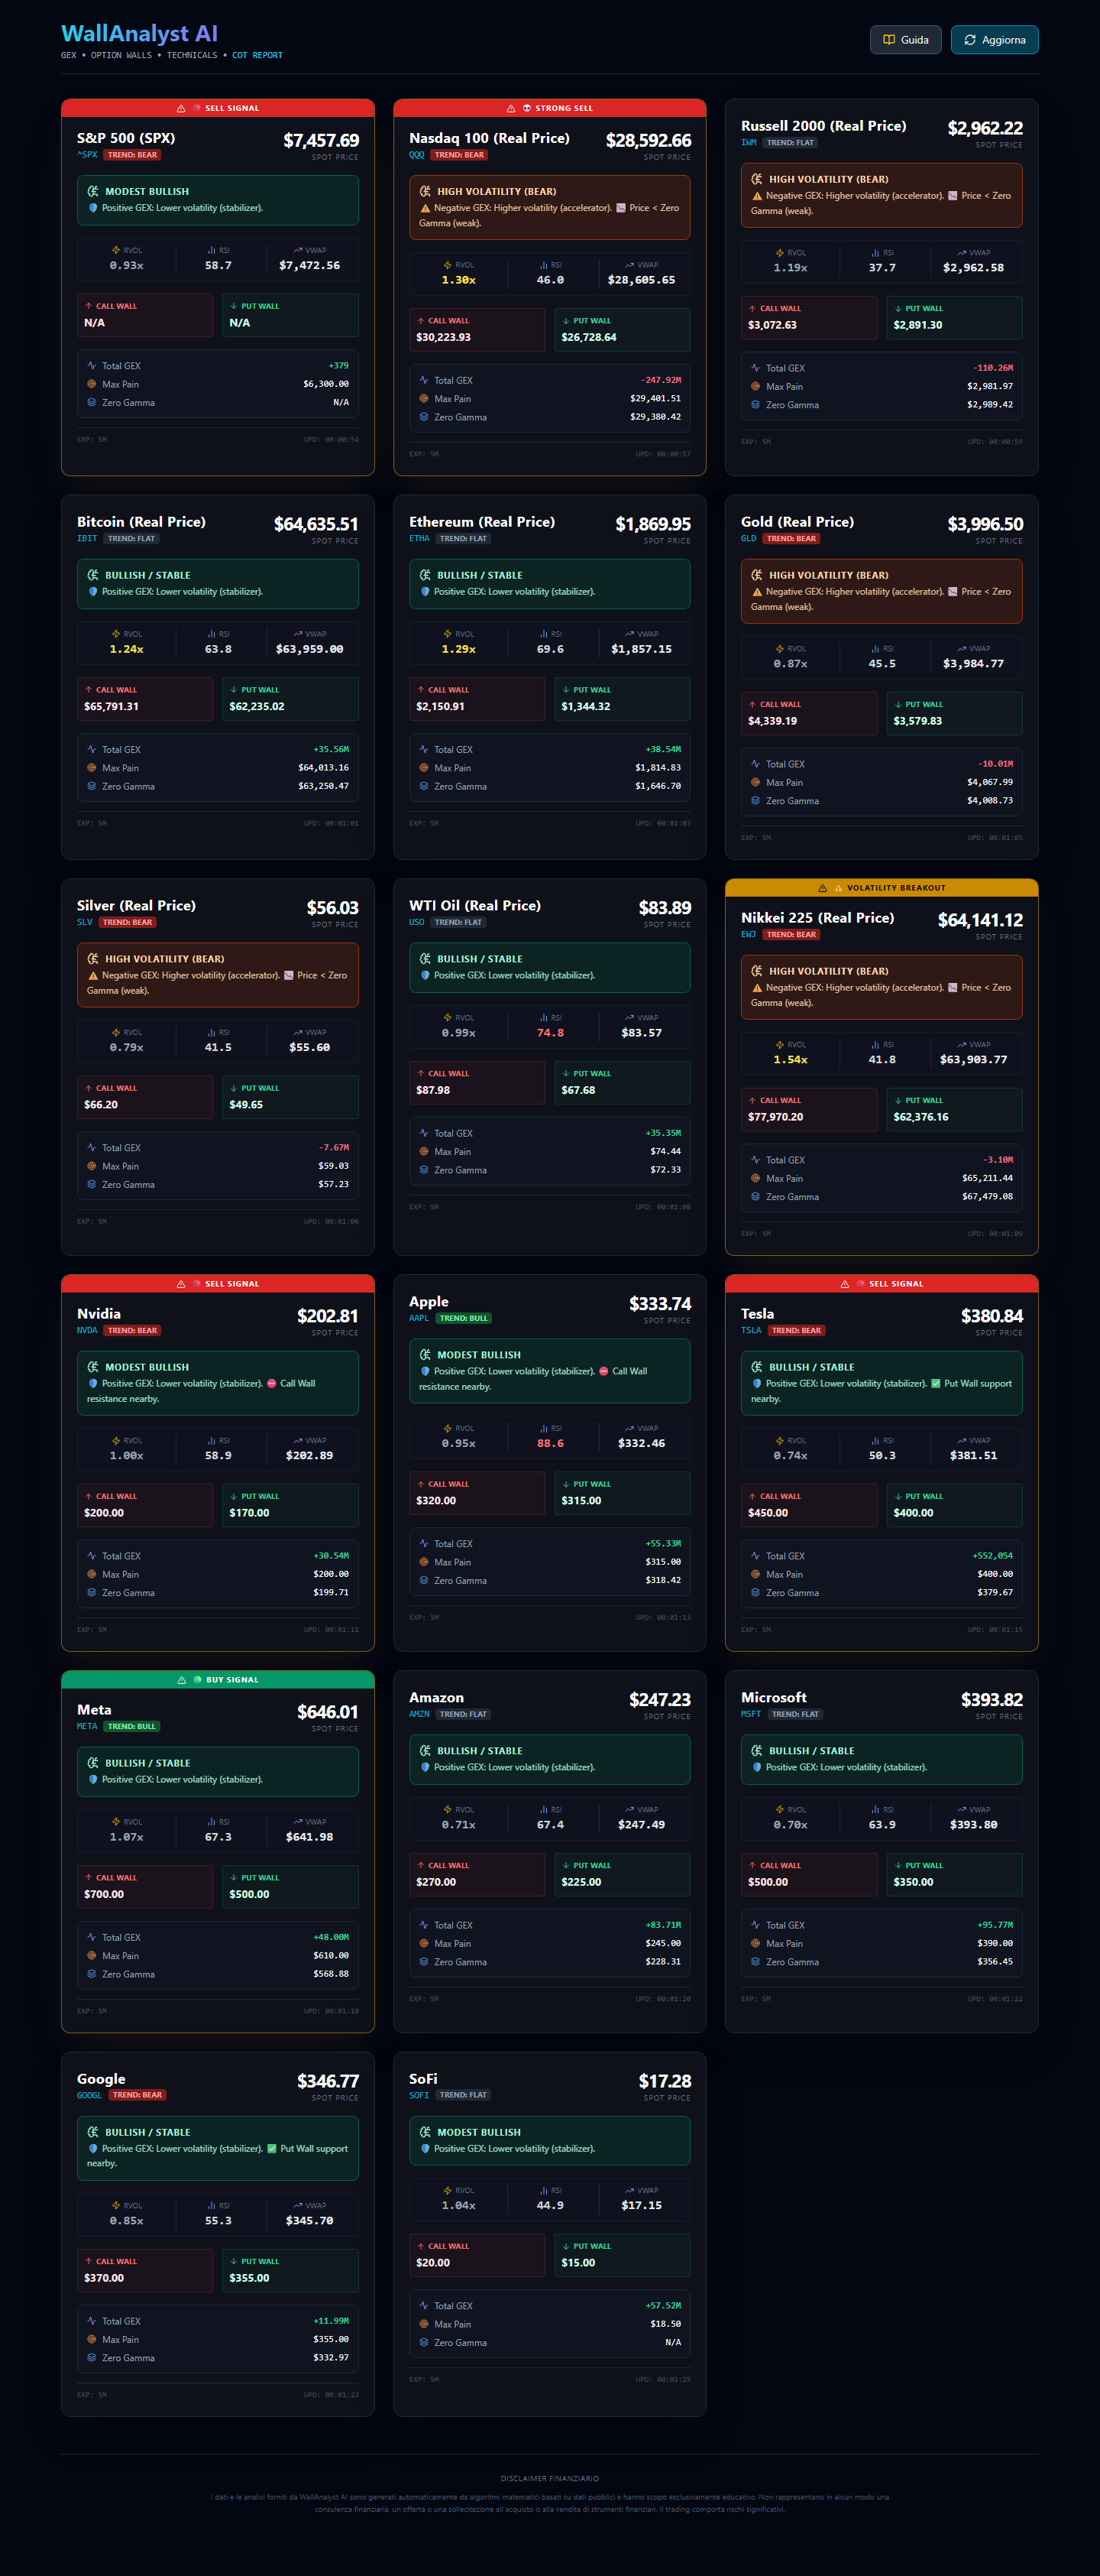Click the call wall up-arrow in Nvidia card
This screenshot has width=1100, height=2576.
(x=88, y=1496)
